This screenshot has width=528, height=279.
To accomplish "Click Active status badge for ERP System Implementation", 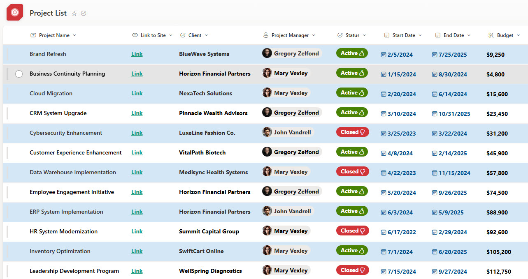I will tap(352, 211).
